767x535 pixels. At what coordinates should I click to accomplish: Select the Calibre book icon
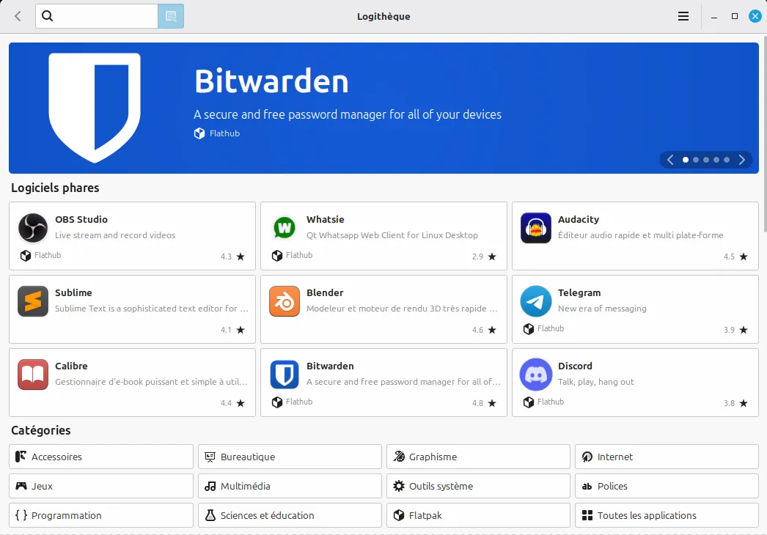32,374
